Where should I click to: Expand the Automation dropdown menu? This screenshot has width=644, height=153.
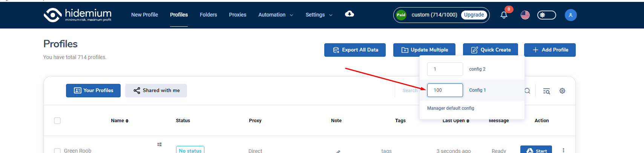(275, 15)
